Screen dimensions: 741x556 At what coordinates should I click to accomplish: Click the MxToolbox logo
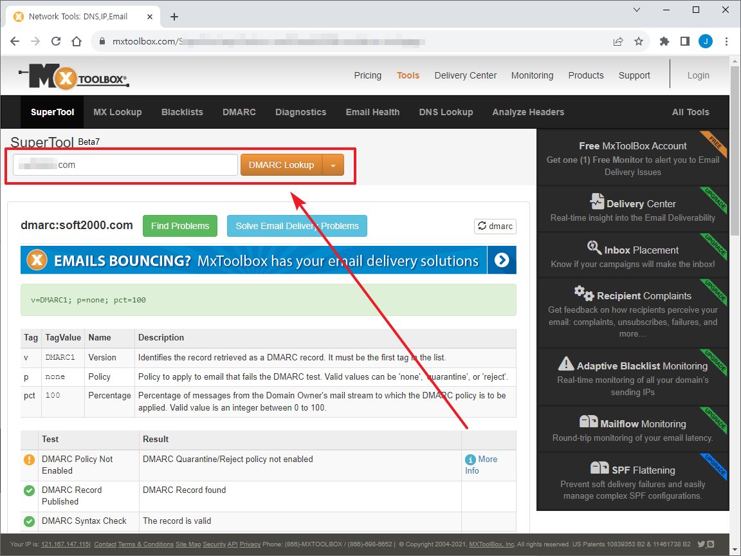click(74, 77)
